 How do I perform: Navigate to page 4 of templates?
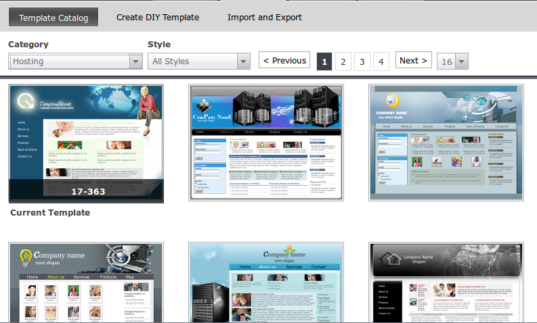click(x=381, y=61)
